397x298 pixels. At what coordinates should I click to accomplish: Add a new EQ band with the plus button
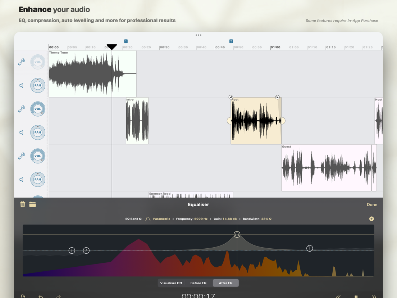[371, 218]
